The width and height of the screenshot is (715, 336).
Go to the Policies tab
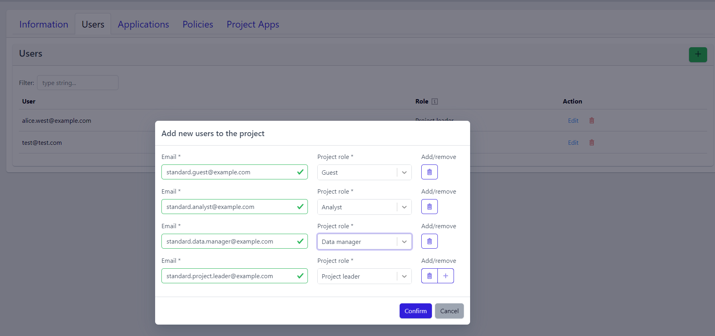pyautogui.click(x=198, y=24)
